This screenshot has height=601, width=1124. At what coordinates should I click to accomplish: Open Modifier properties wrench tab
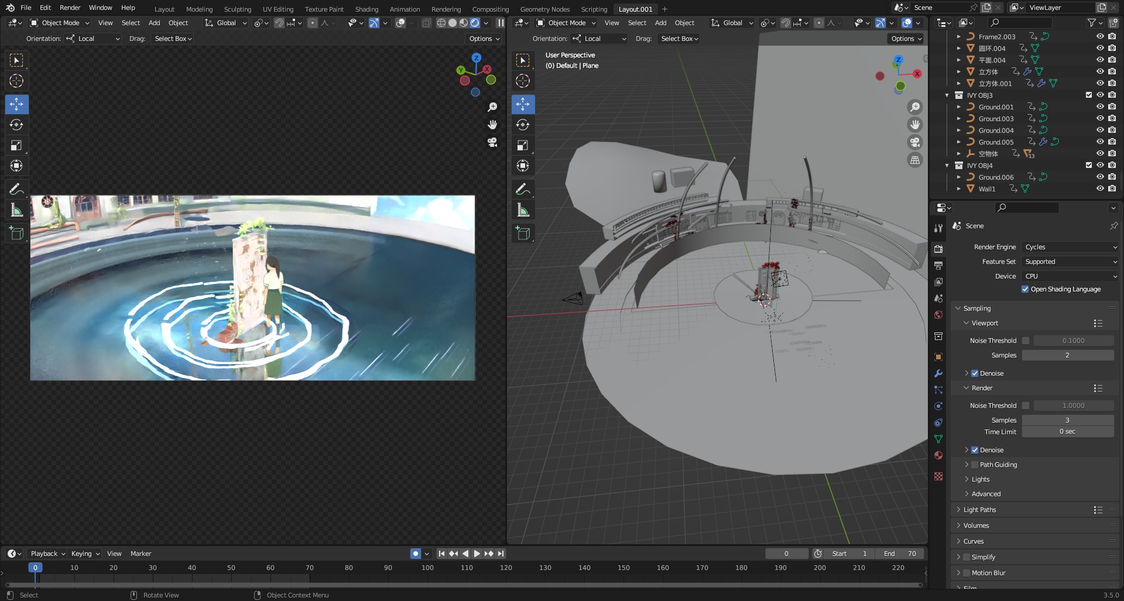tap(938, 373)
